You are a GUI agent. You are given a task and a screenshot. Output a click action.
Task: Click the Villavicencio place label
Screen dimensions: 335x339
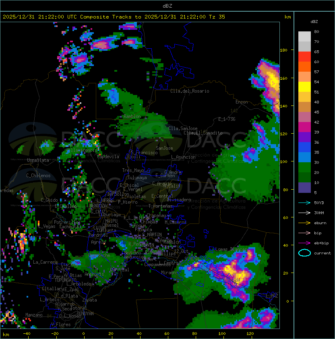82,150
